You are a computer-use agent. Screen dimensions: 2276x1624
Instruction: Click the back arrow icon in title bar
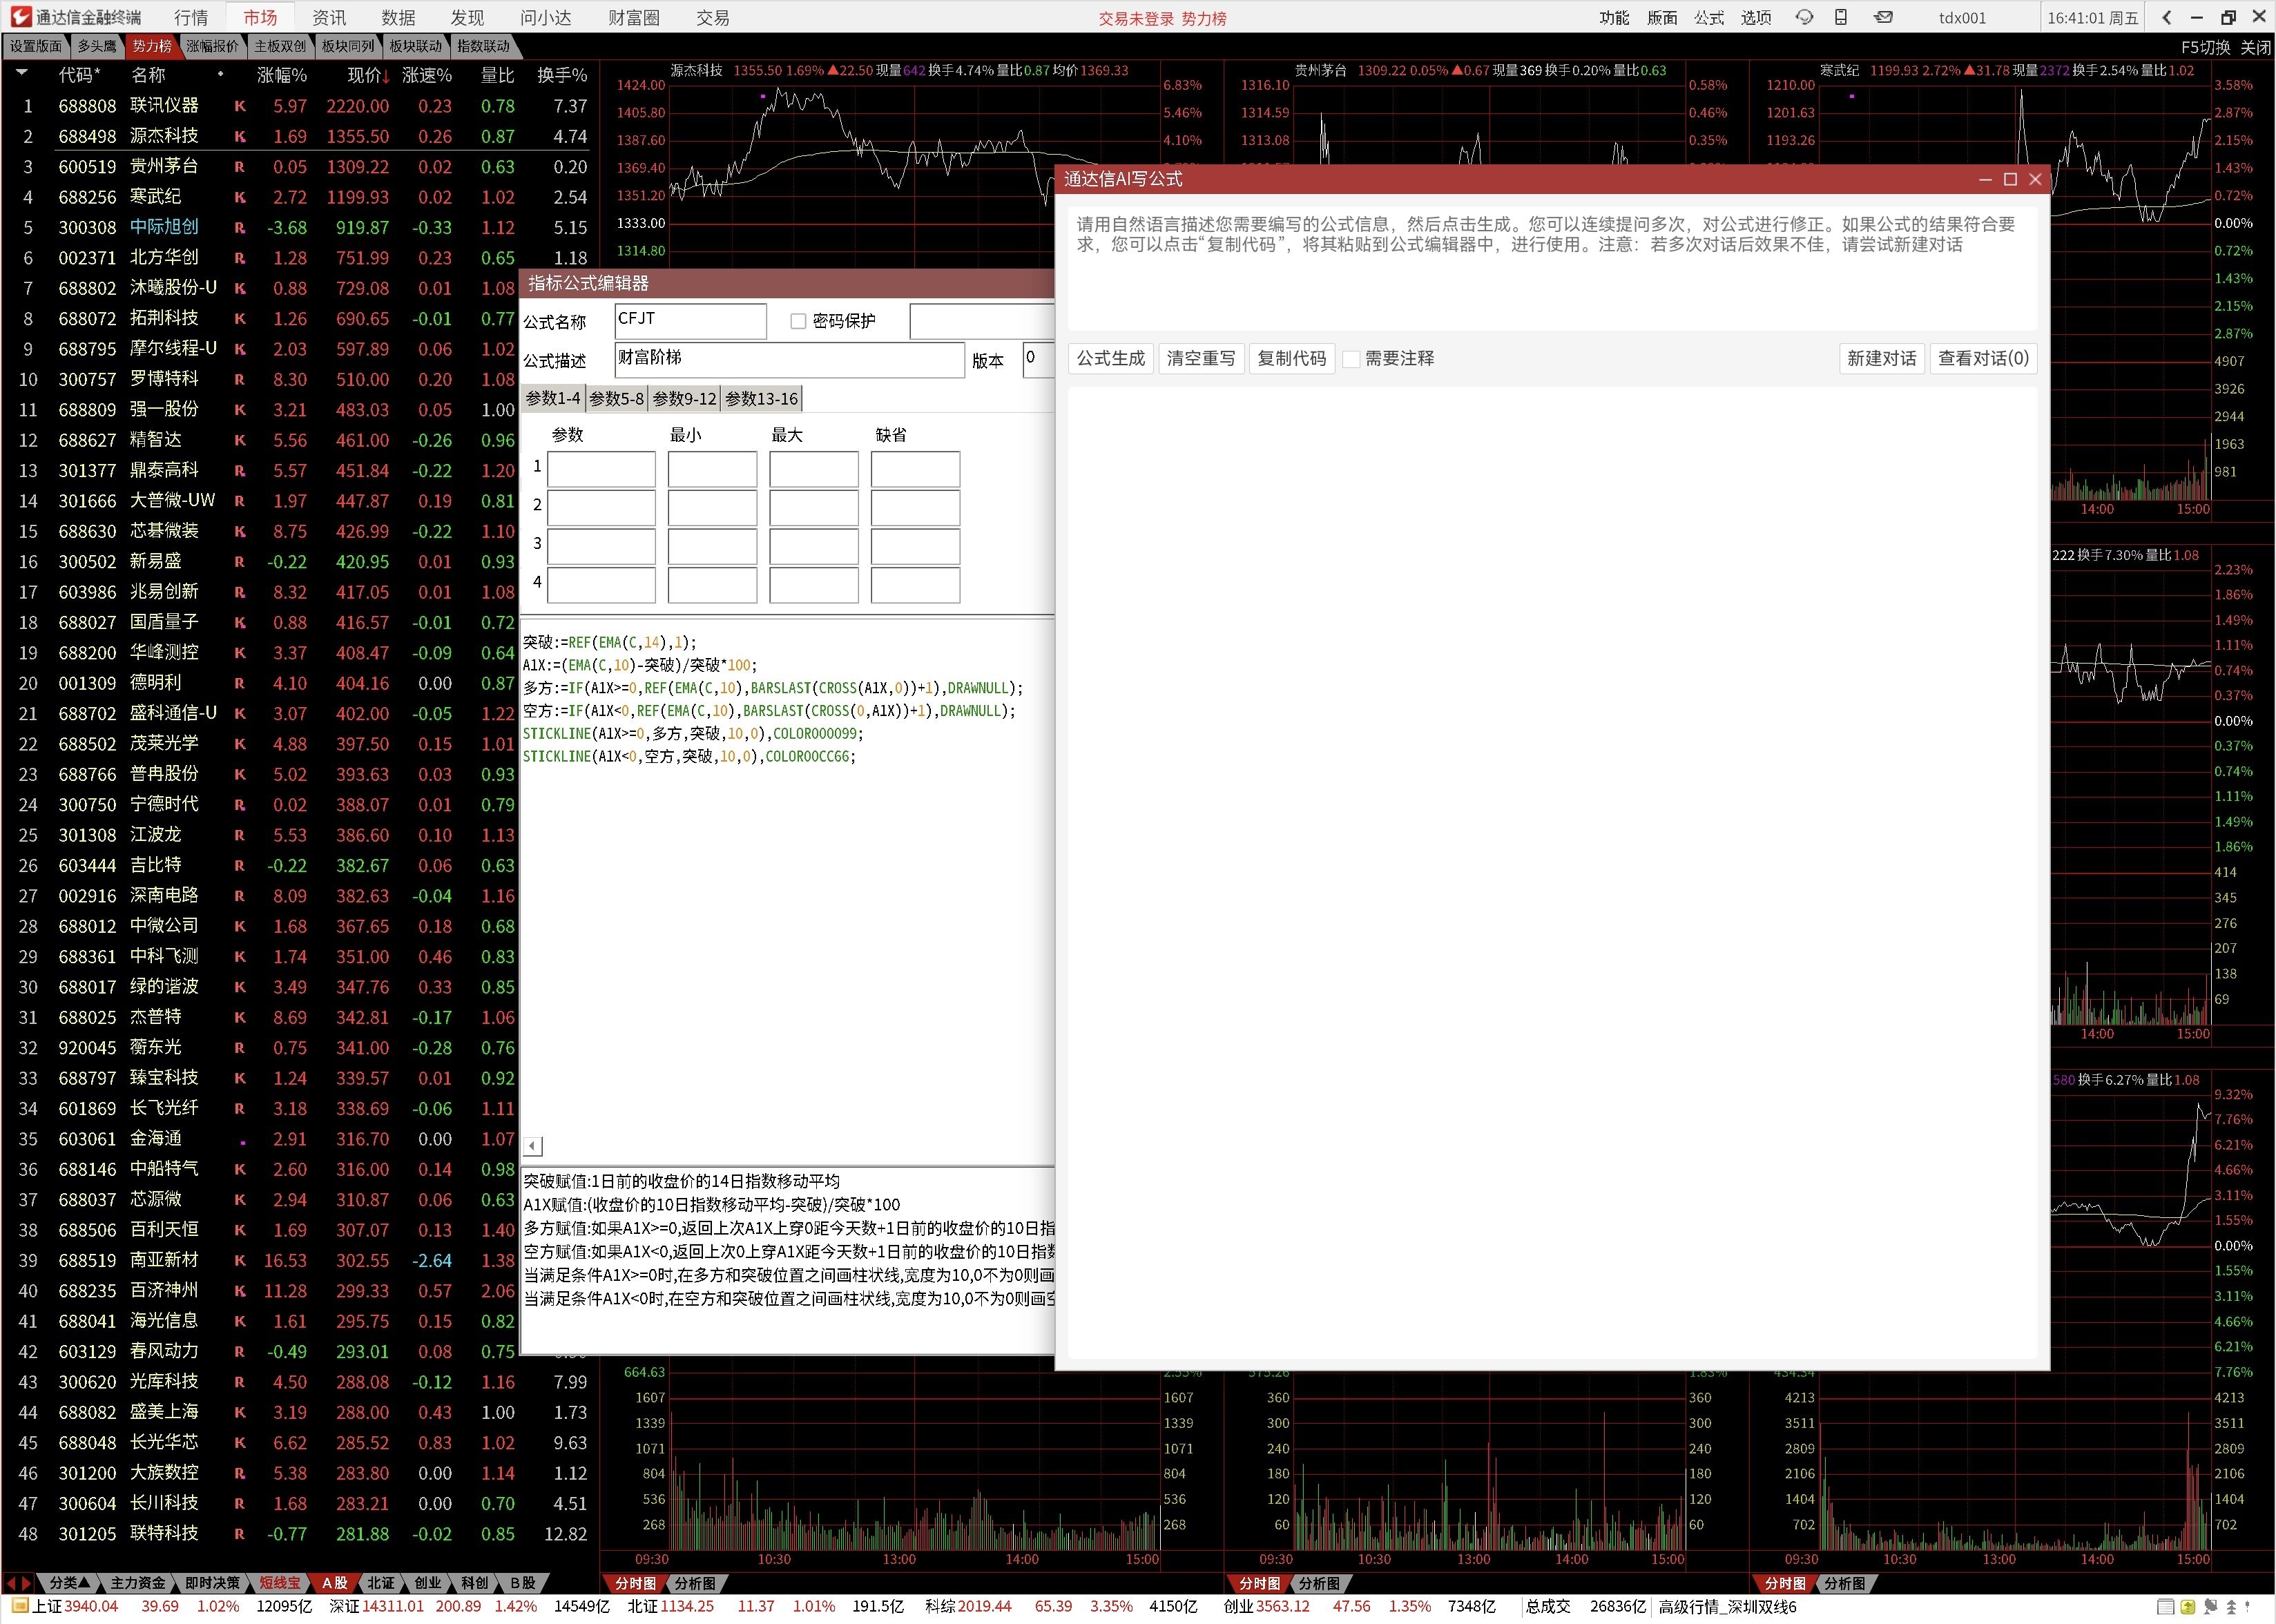point(2167,17)
